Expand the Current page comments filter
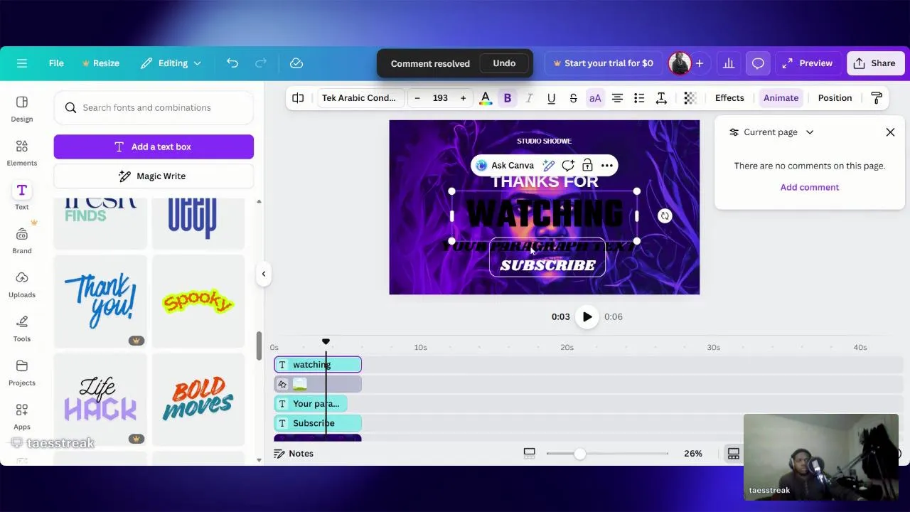Viewport: 910px width, 512px height. click(x=771, y=132)
